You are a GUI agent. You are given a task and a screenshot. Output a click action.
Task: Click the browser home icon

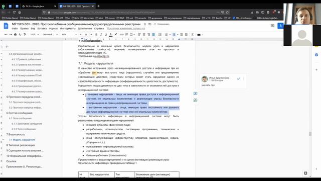(20, 12)
